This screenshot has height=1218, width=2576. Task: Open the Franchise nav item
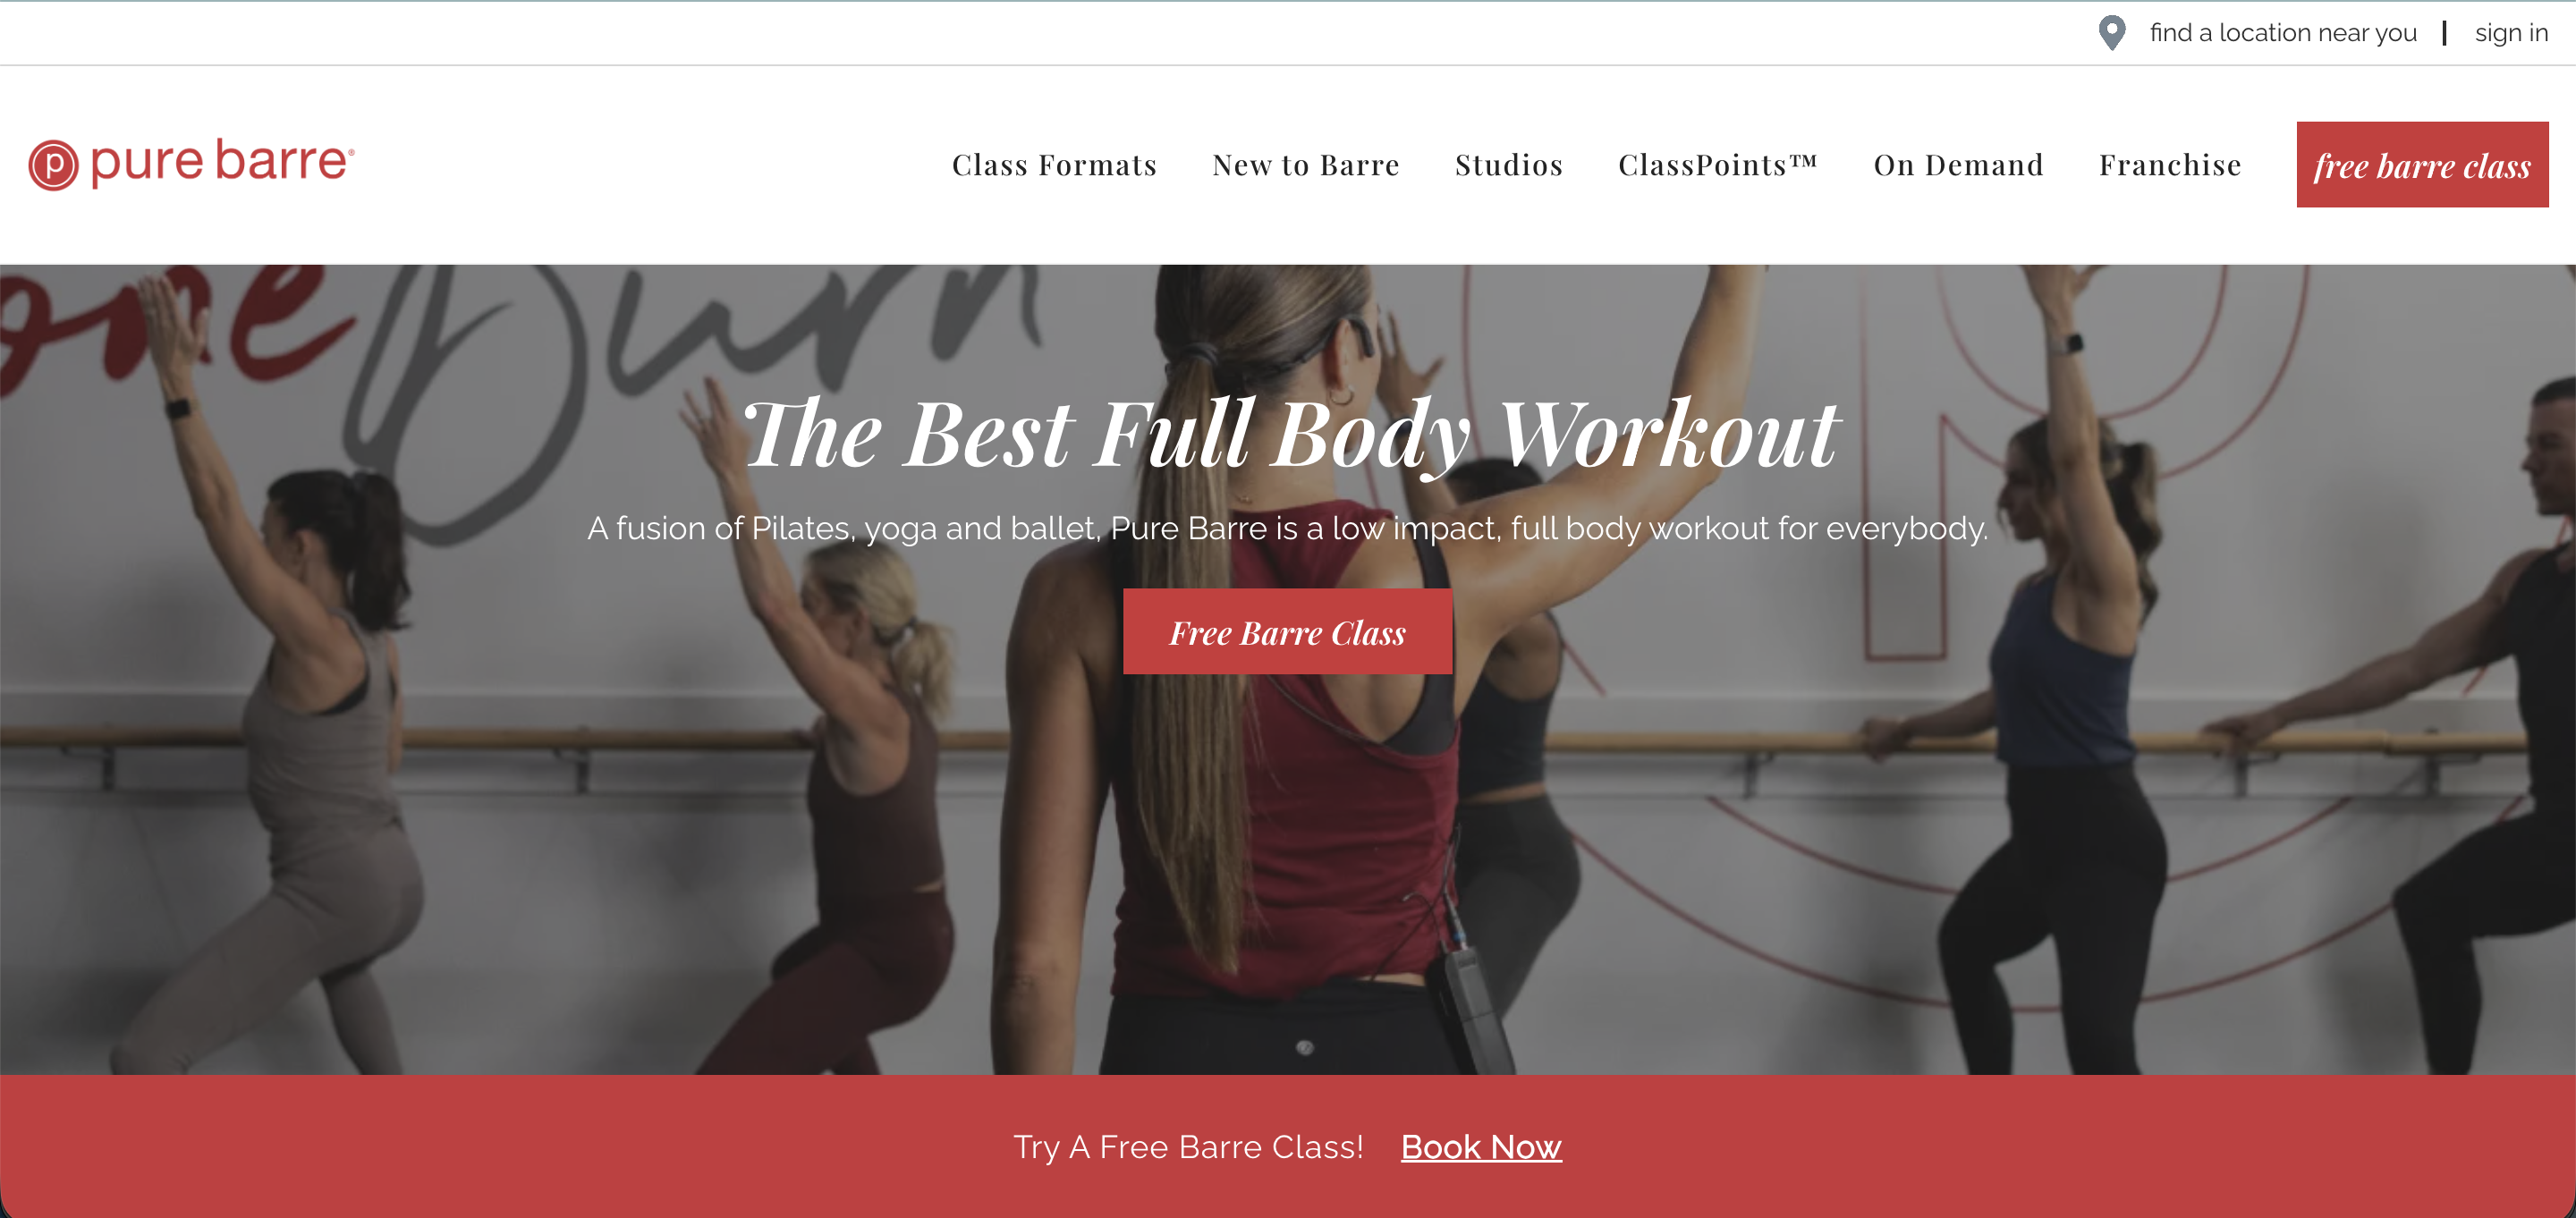tap(2170, 165)
